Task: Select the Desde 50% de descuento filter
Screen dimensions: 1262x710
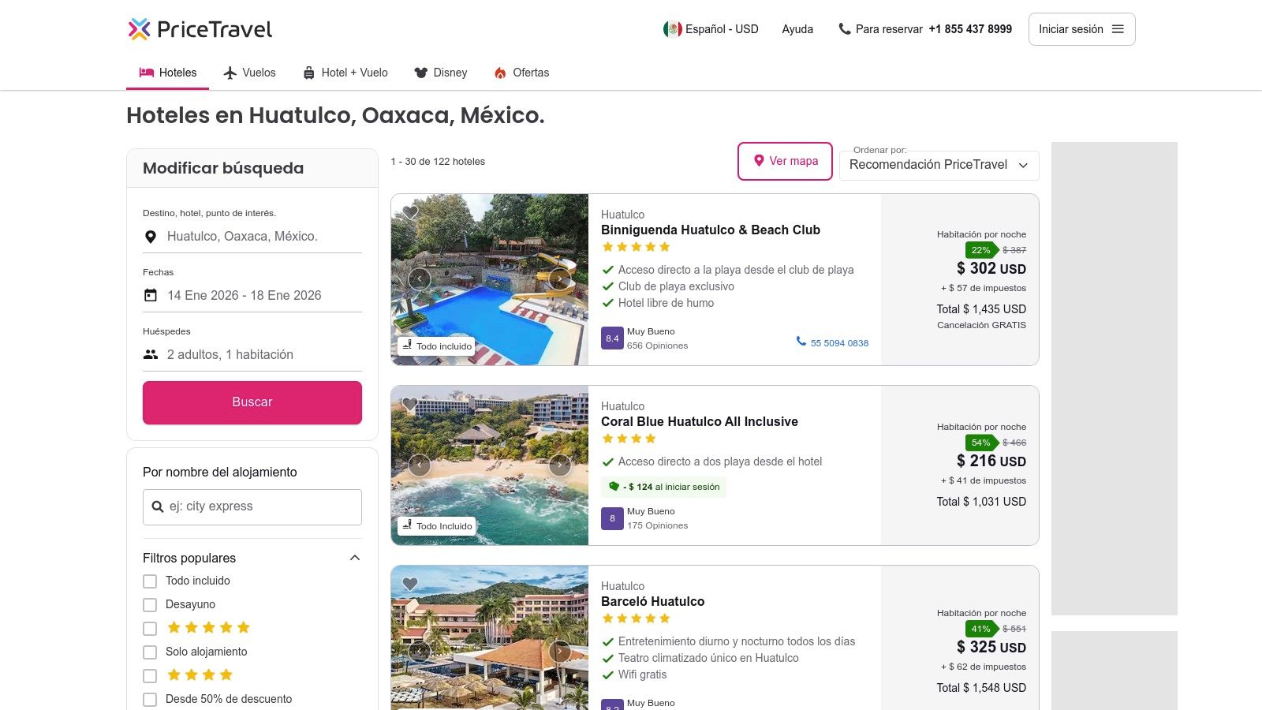Action: (x=150, y=699)
